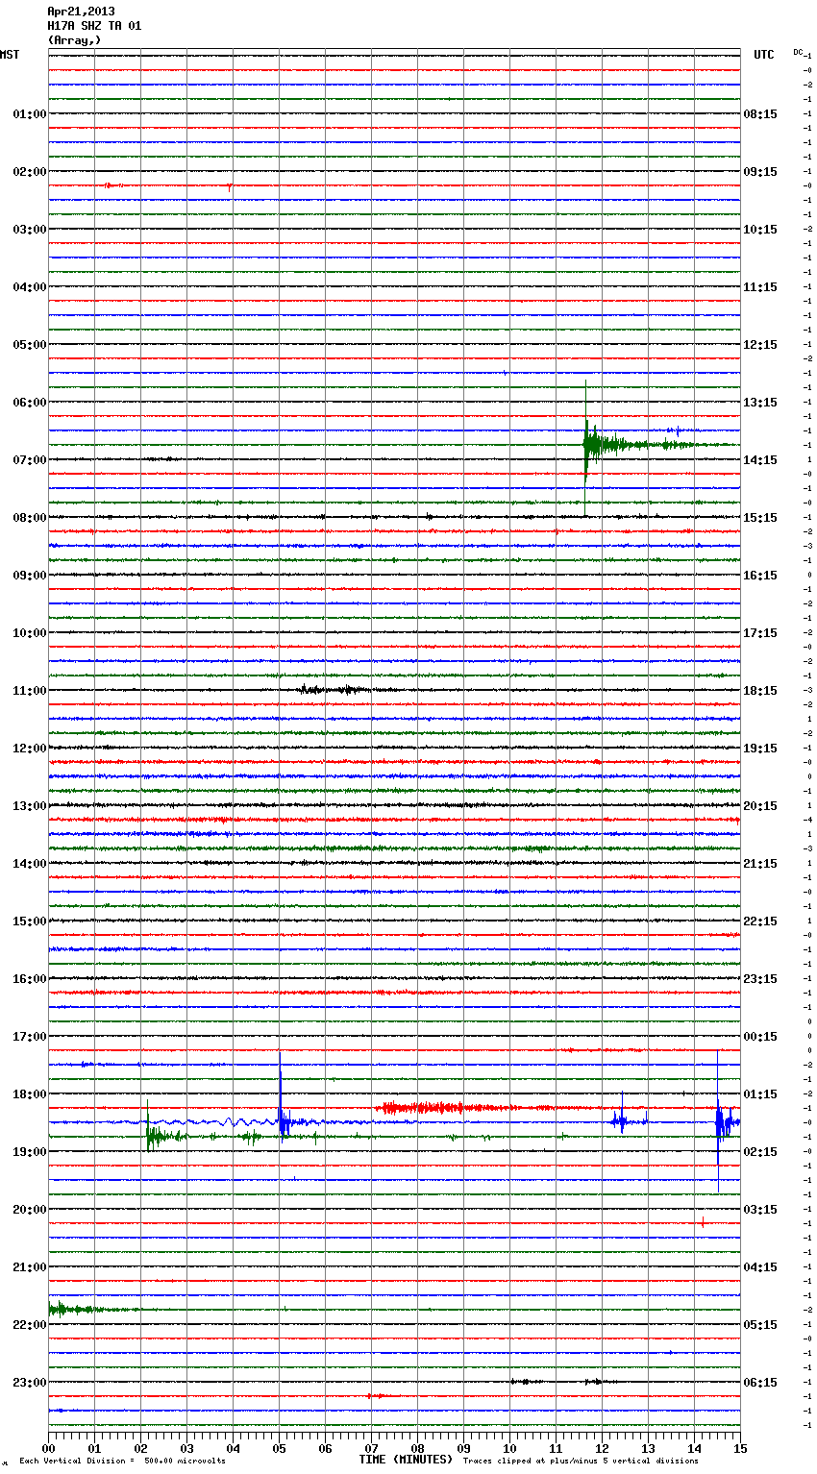Click the 07:00 MST time label
This screenshot has height=1474, width=817.
[x=30, y=460]
